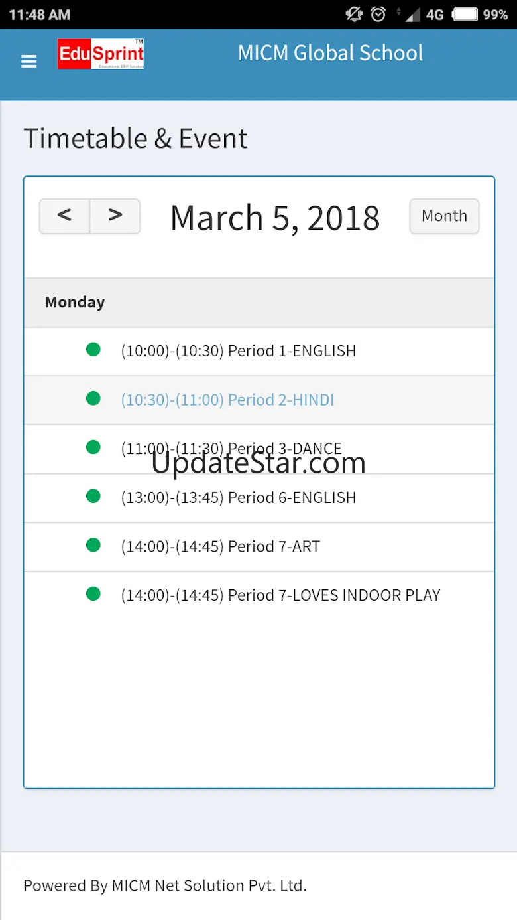
Task: Tap green dot beside Period 6-ENGLISH
Action: tap(93, 496)
